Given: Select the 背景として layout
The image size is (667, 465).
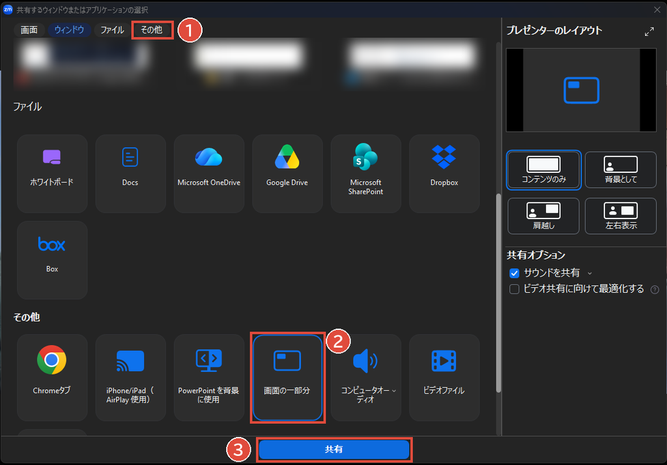Looking at the screenshot, I should 621,170.
